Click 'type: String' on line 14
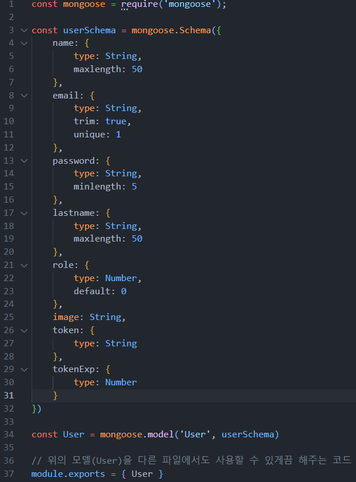 (105, 173)
